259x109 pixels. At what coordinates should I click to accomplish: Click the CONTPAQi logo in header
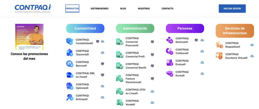[x=33, y=9]
